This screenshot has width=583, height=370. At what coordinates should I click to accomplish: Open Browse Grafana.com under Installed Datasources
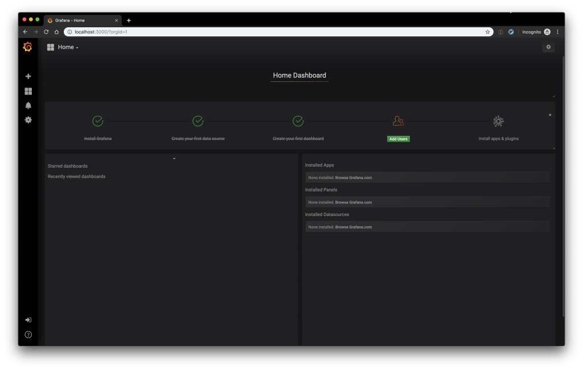353,227
